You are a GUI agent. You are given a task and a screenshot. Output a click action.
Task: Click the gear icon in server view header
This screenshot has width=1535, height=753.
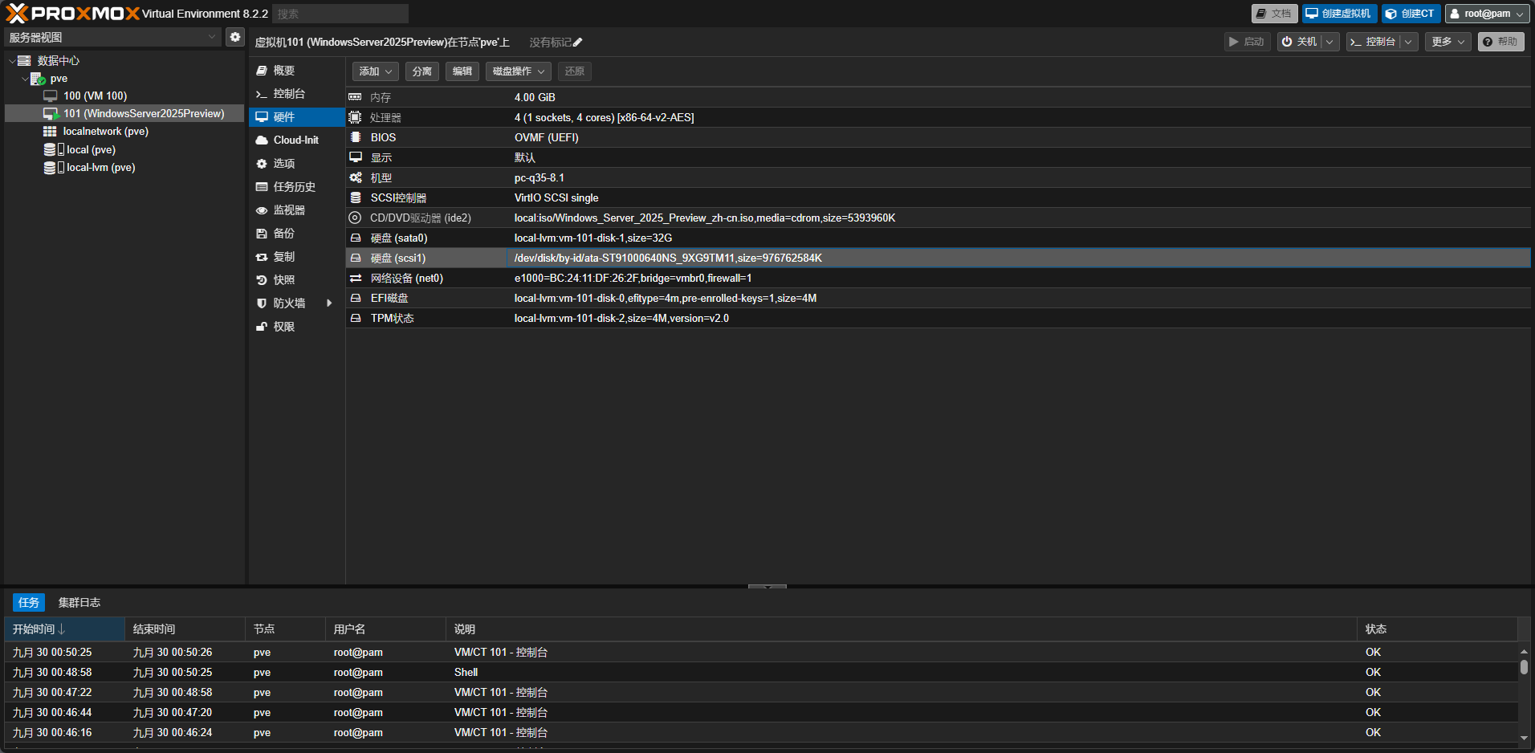(234, 37)
